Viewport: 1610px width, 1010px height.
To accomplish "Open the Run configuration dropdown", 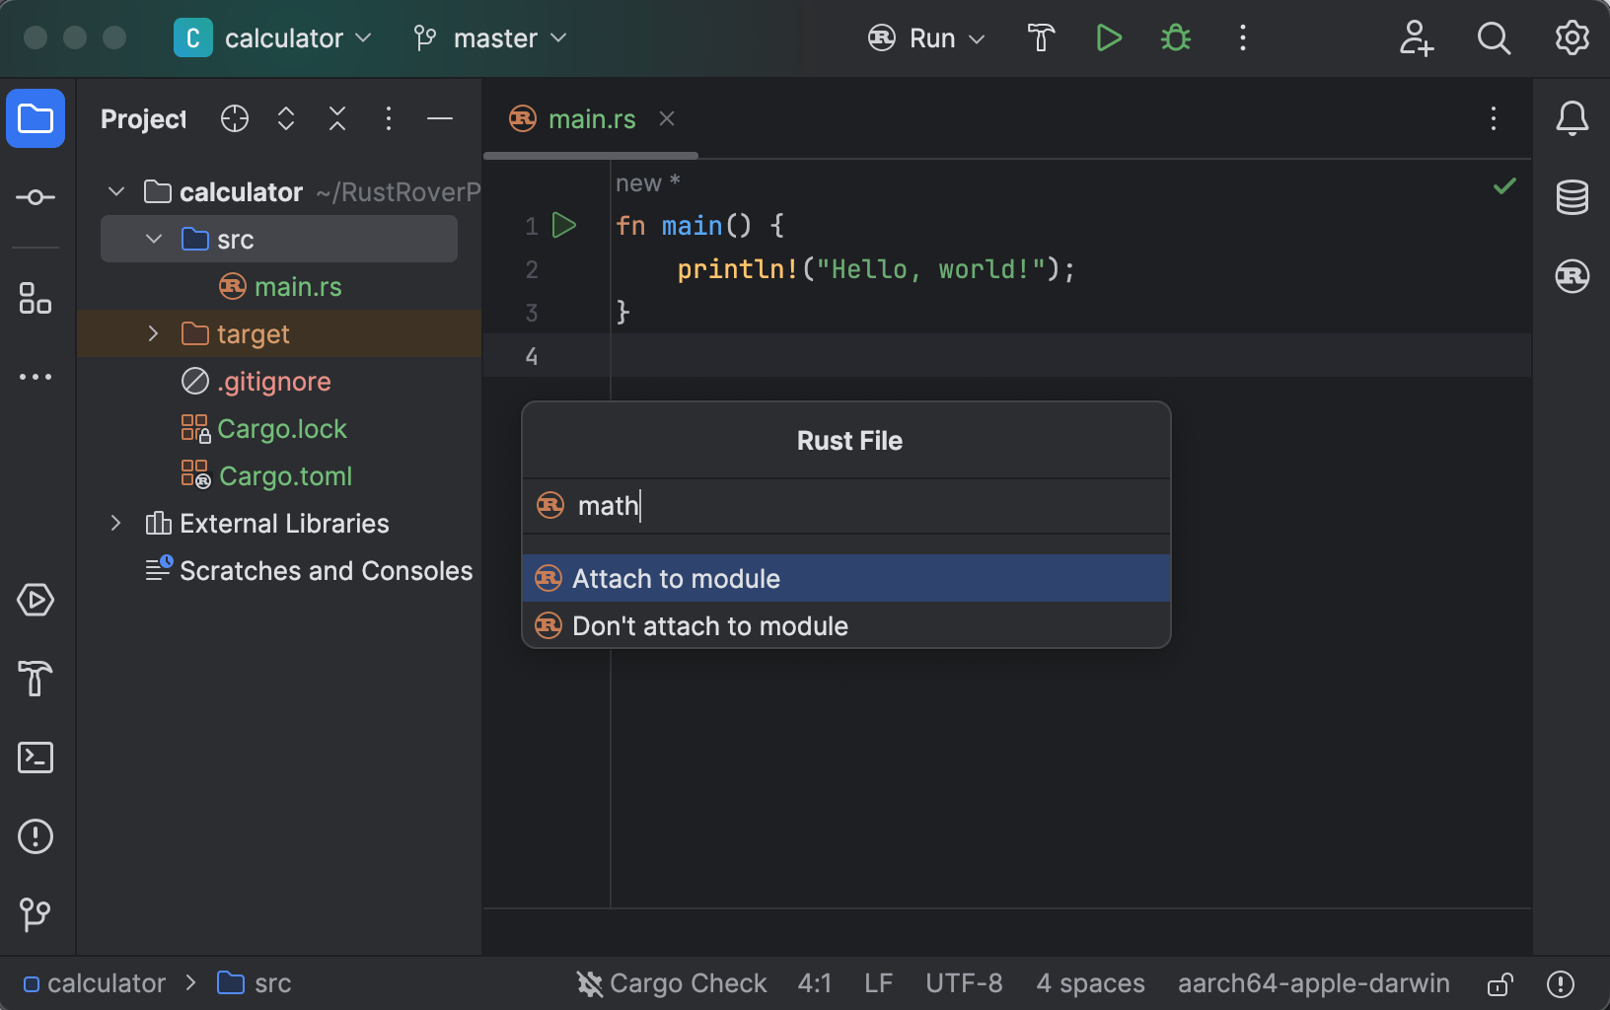I will coord(926,38).
